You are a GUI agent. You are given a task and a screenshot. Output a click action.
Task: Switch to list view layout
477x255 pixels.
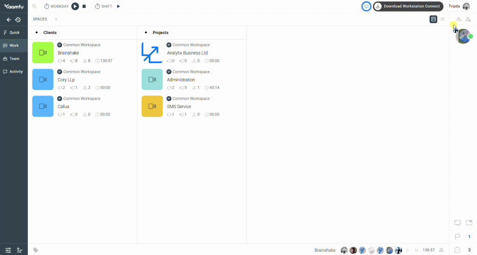[443, 19]
